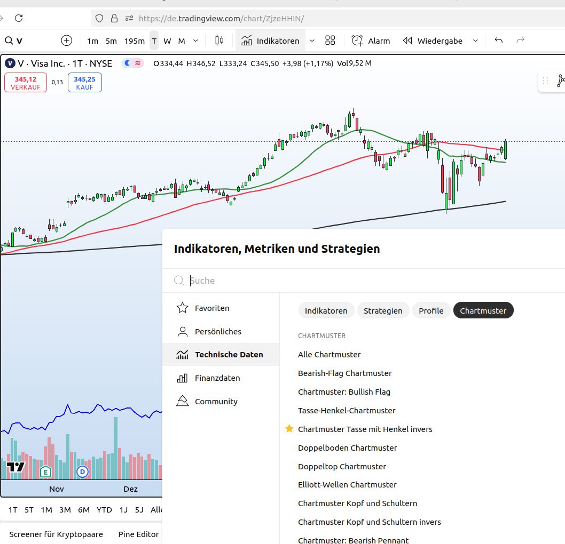This screenshot has width=565, height=544.
Task: Click the earnings 'E' marker on chart
Action: coord(45,471)
